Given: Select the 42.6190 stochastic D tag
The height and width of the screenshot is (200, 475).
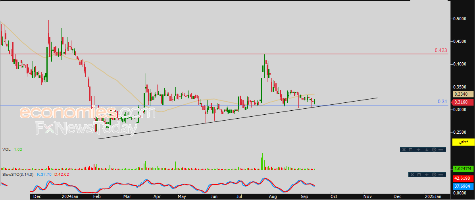Looking at the screenshot, I should [463, 179].
